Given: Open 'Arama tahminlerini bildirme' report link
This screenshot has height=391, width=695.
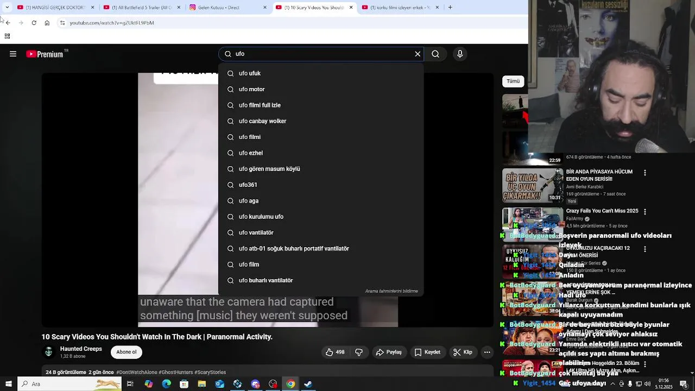Looking at the screenshot, I should (x=391, y=291).
